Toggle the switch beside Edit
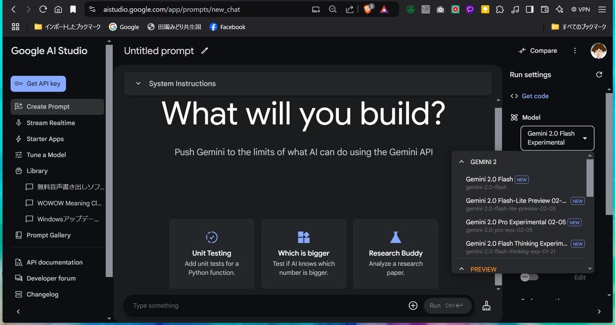Viewport: 615px width, 325px height. click(x=529, y=277)
